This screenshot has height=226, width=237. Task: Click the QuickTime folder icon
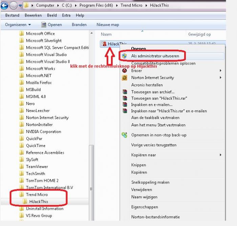pyautogui.click(x=22, y=146)
